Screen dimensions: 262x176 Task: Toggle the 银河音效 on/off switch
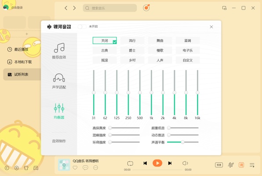(x=82, y=26)
